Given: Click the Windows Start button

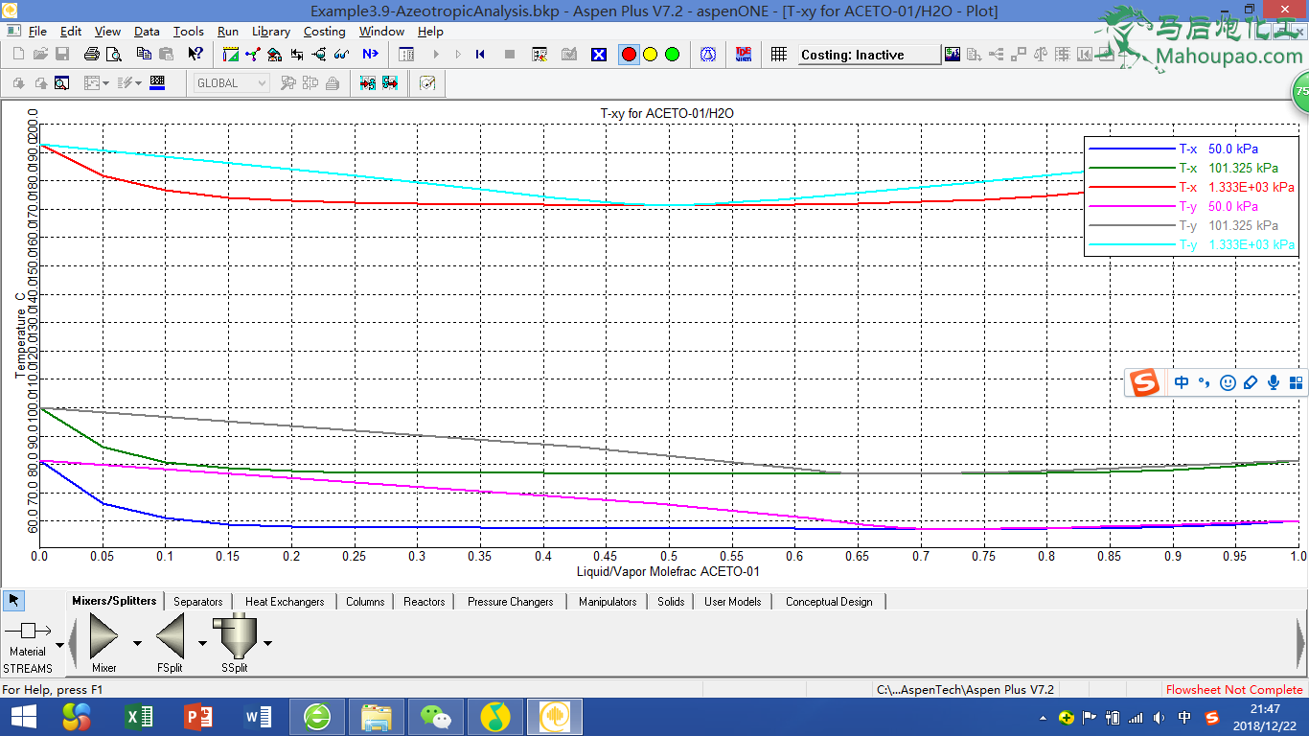Looking at the screenshot, I should [x=23, y=717].
